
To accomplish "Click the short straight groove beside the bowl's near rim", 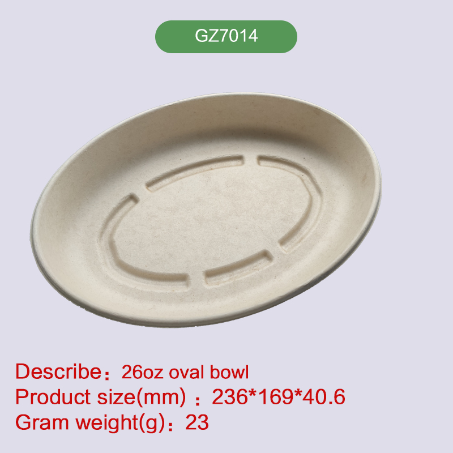I will (239, 267).
